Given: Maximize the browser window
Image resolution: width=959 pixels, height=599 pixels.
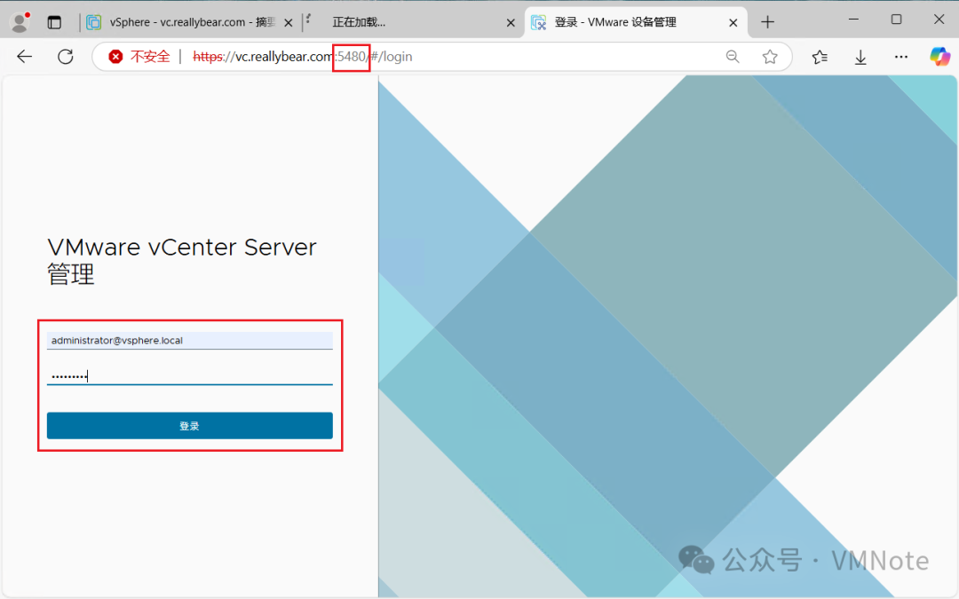Looking at the screenshot, I should tap(896, 20).
